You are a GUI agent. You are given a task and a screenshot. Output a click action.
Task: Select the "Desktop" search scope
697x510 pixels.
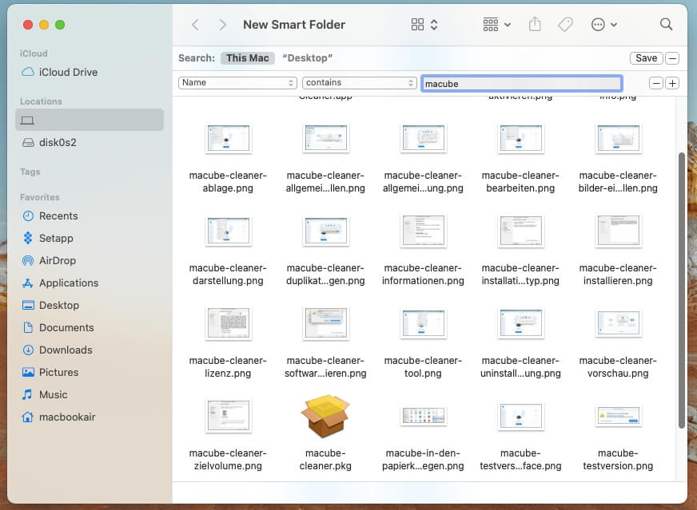coord(307,58)
